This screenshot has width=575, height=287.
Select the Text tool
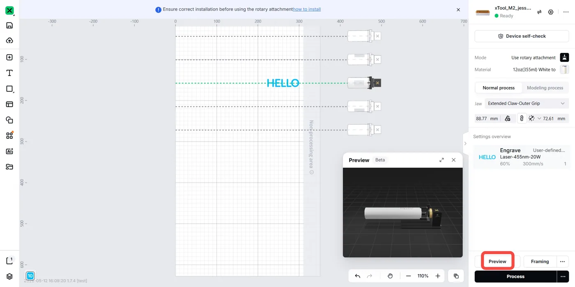point(9,73)
